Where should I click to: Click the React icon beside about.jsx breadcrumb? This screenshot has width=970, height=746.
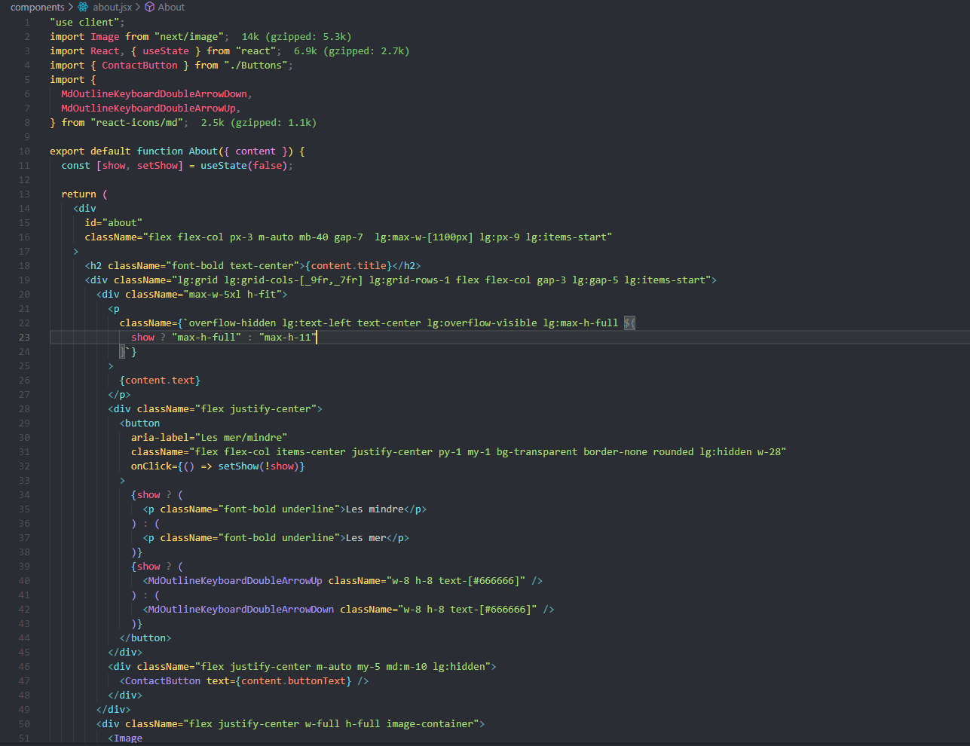pos(83,7)
